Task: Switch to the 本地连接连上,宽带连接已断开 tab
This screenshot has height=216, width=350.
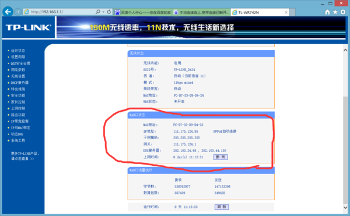Action: 202,12
